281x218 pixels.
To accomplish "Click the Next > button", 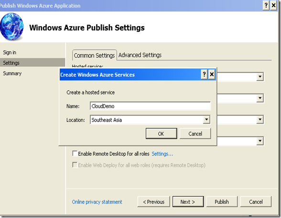I will coord(188,202).
